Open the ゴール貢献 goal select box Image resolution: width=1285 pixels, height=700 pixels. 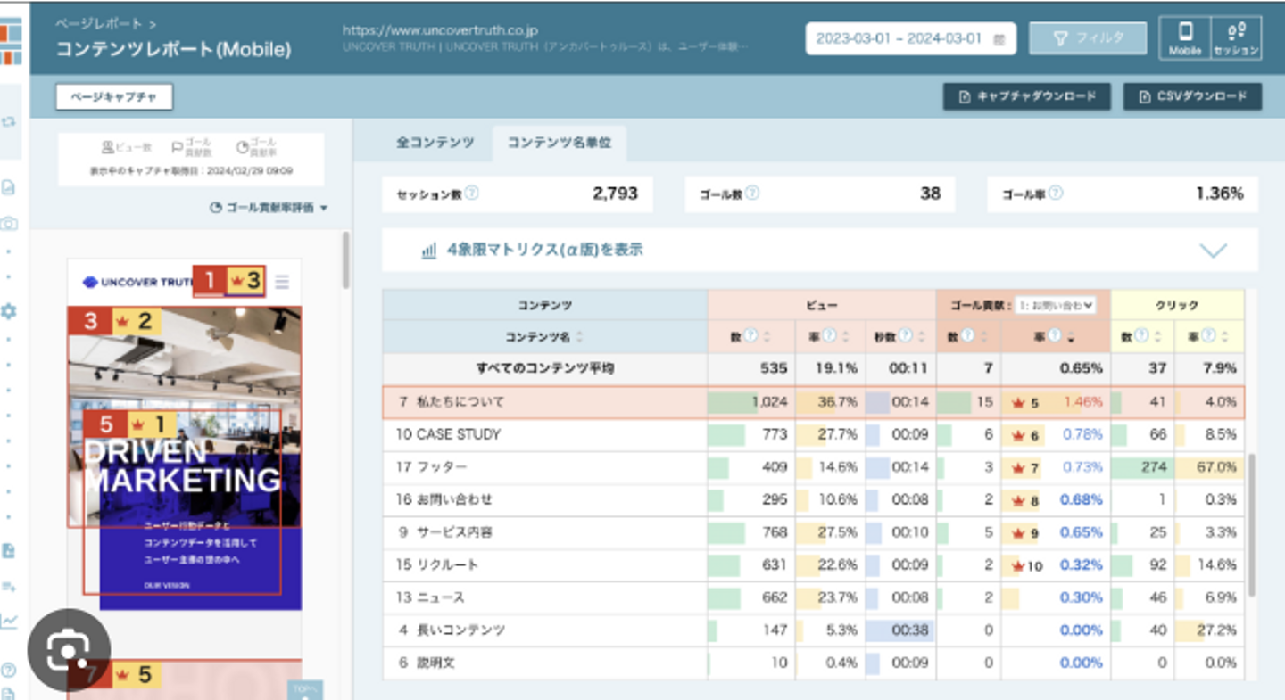pos(1056,305)
